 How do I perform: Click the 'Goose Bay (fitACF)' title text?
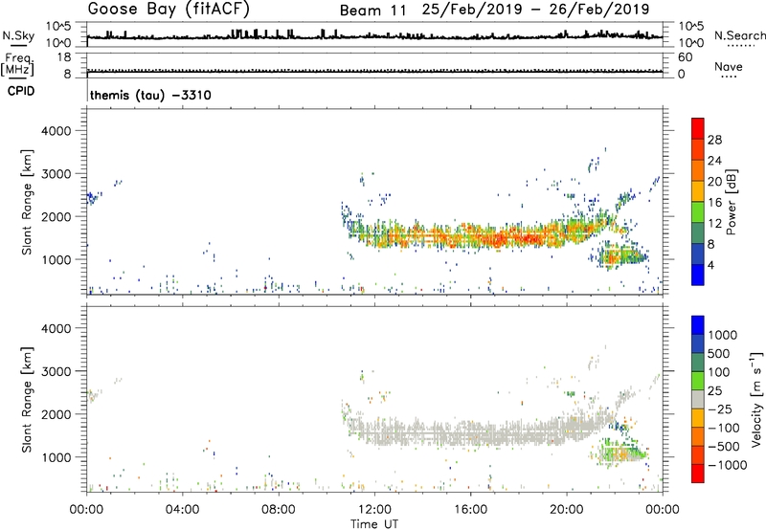pyautogui.click(x=169, y=10)
